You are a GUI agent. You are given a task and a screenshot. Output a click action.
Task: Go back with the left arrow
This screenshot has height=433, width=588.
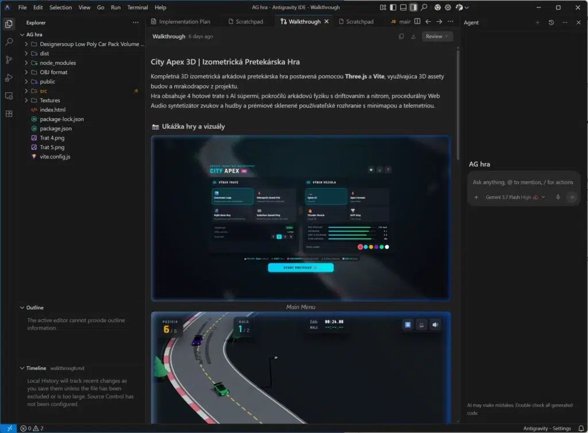click(428, 21)
